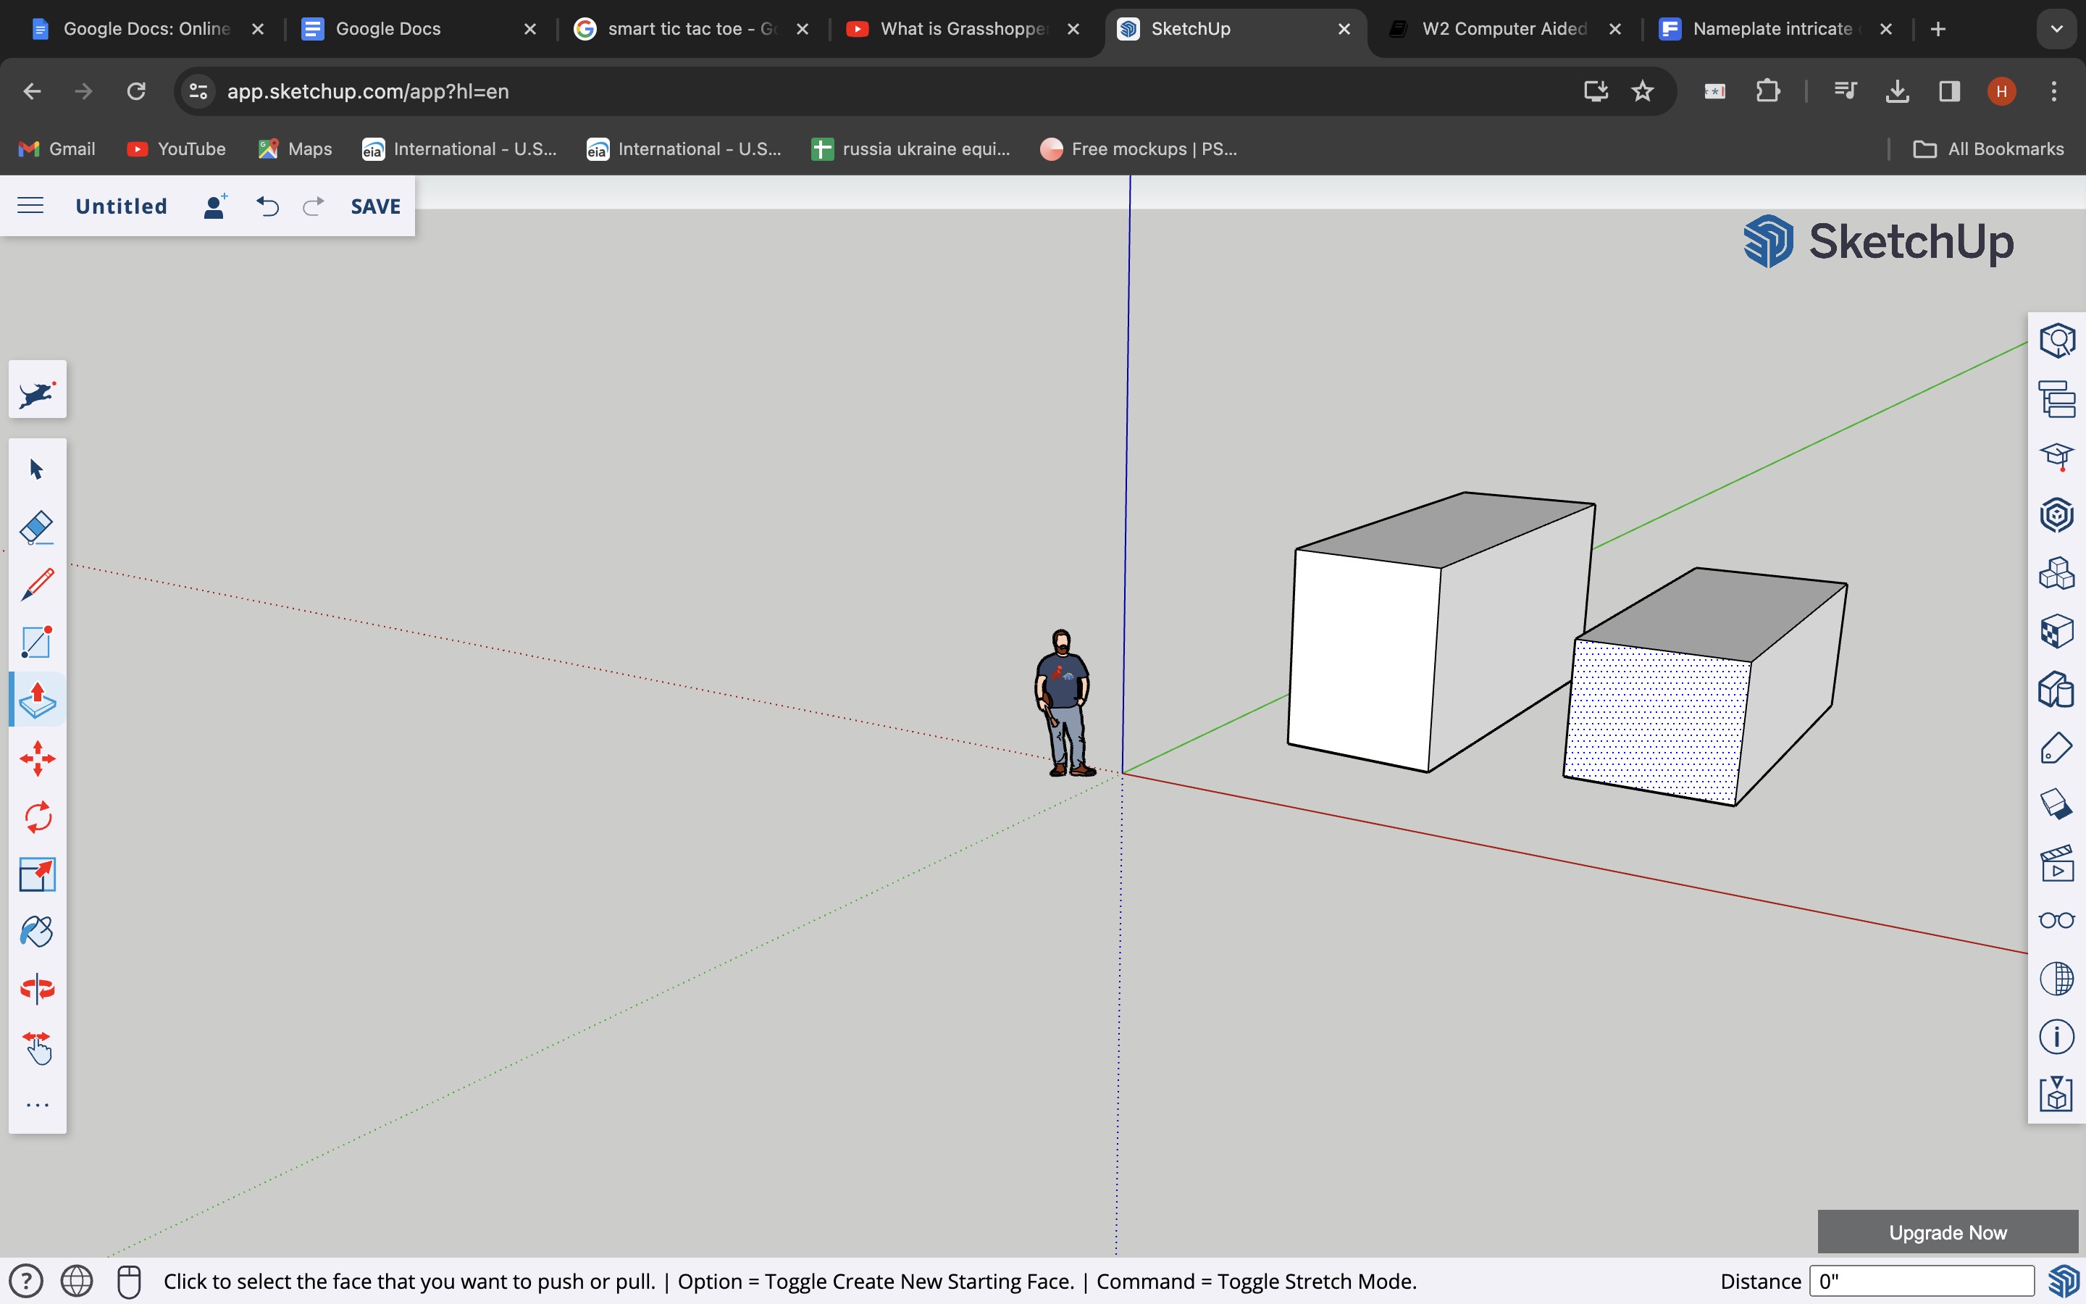Switch to W2 Computer Aided tab
This screenshot has height=1304, width=2086.
point(1504,28)
